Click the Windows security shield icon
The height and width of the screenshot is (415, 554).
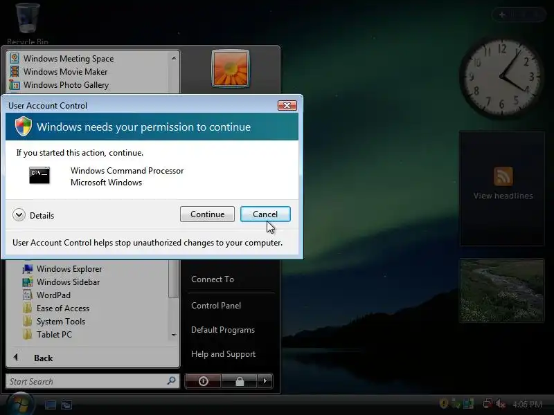click(x=24, y=127)
